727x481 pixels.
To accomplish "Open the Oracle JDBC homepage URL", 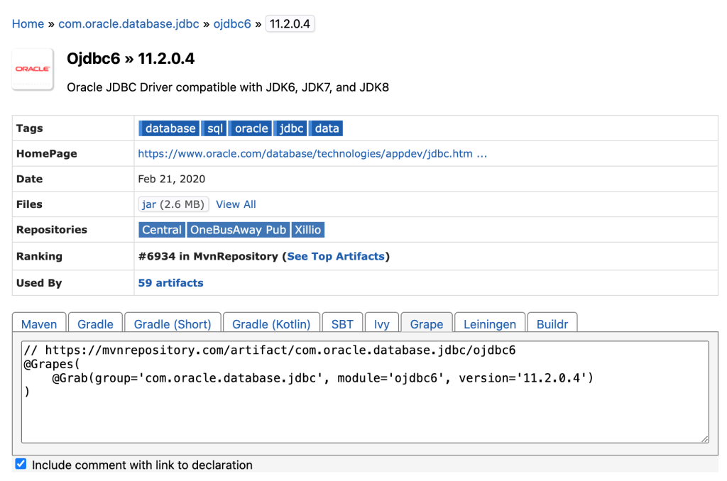I will 312,153.
